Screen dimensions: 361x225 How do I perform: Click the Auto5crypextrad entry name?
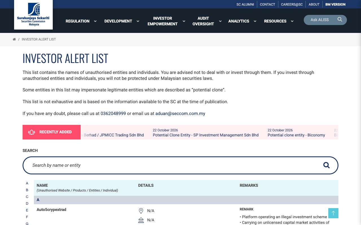click(x=51, y=210)
